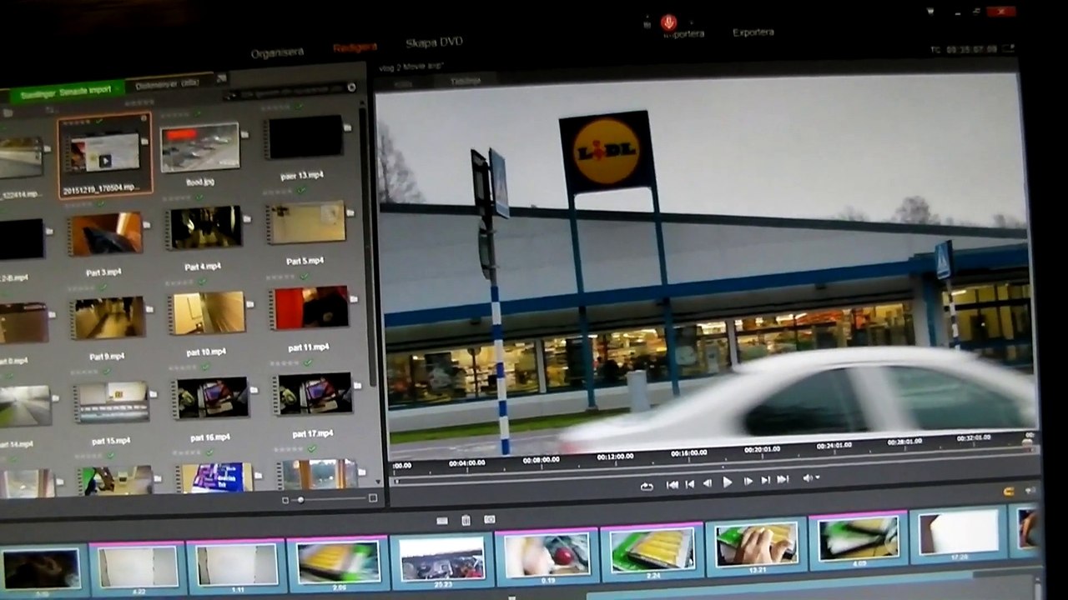This screenshot has height=600, width=1068.
Task: Go to the next clip marker
Action: pos(765,481)
